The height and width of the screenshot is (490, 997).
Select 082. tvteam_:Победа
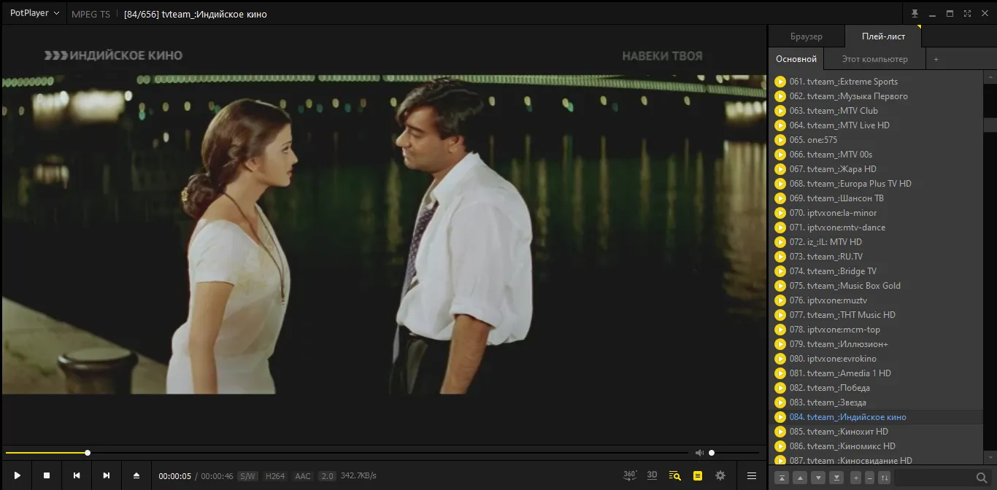click(876, 388)
